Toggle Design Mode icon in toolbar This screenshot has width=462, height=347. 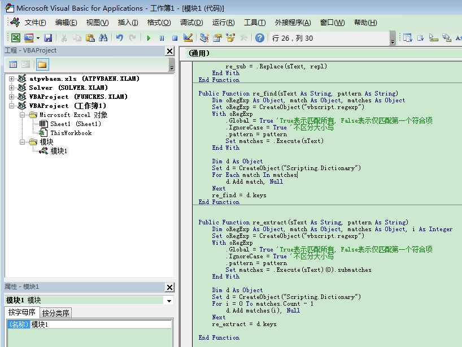coord(188,38)
